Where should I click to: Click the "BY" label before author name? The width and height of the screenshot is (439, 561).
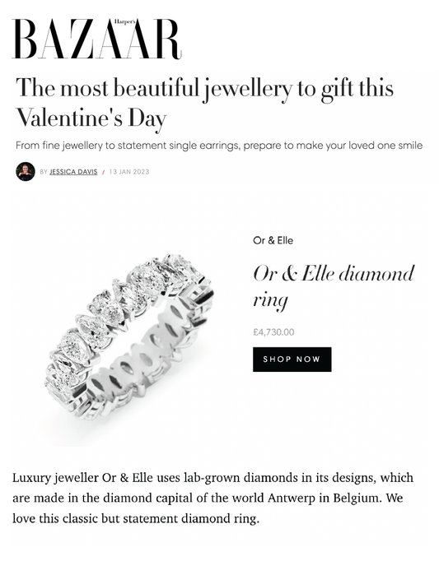(x=44, y=172)
